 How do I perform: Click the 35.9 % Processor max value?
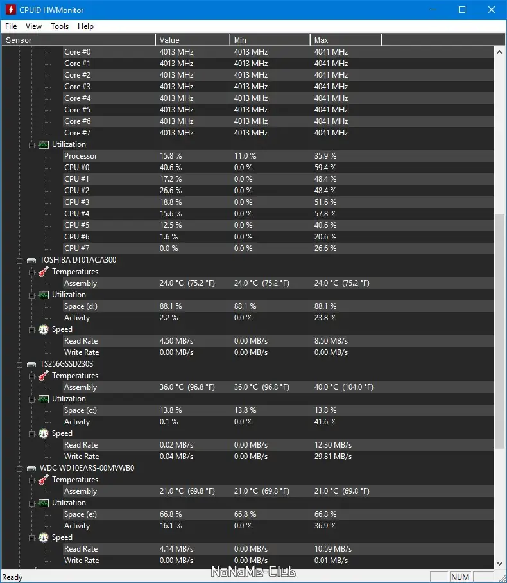coord(325,156)
